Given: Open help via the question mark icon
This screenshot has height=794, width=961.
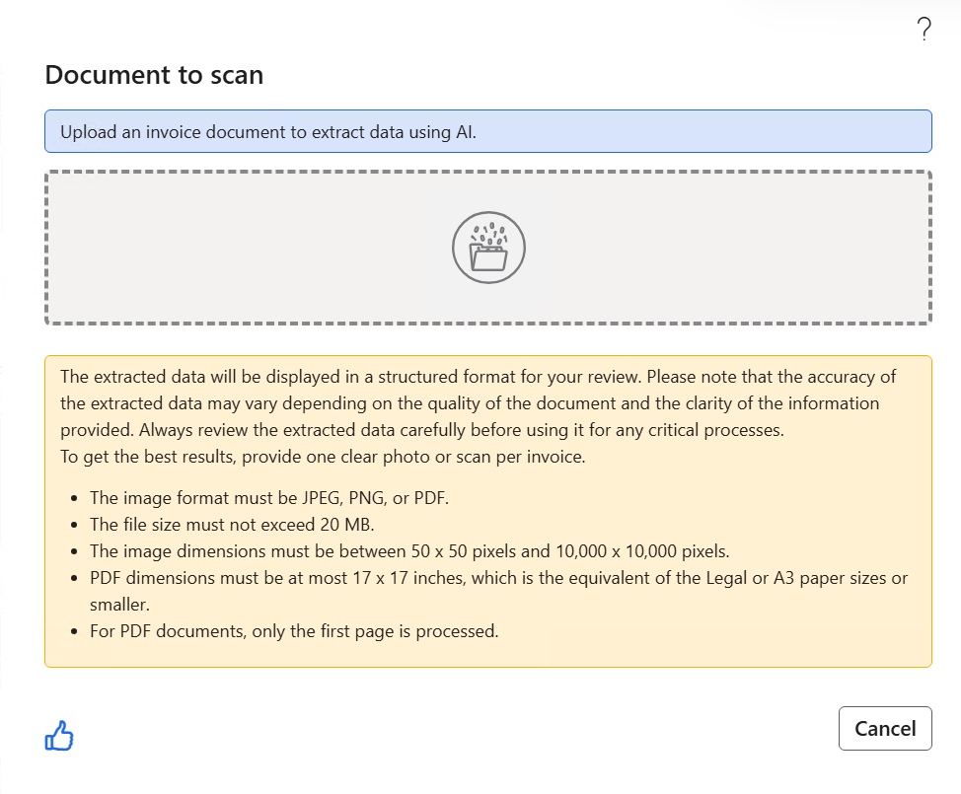Looking at the screenshot, I should coord(924,29).
